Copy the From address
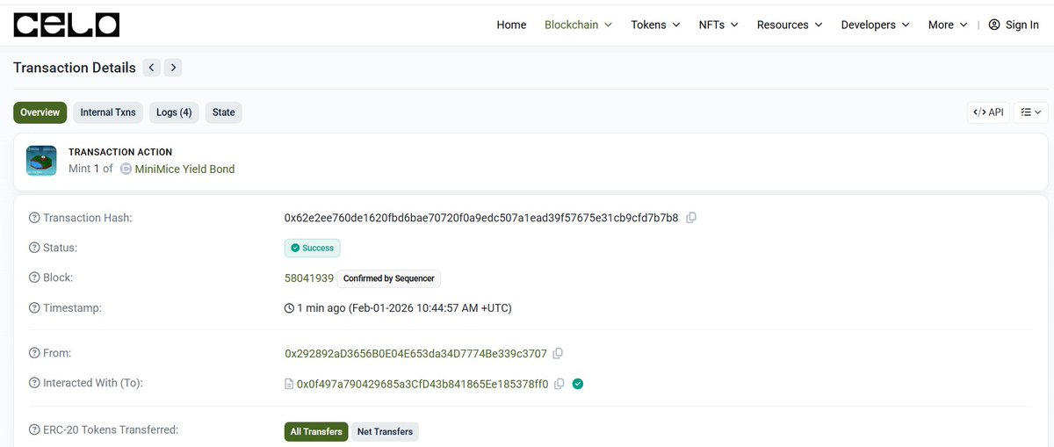This screenshot has height=447, width=1054. (x=558, y=354)
